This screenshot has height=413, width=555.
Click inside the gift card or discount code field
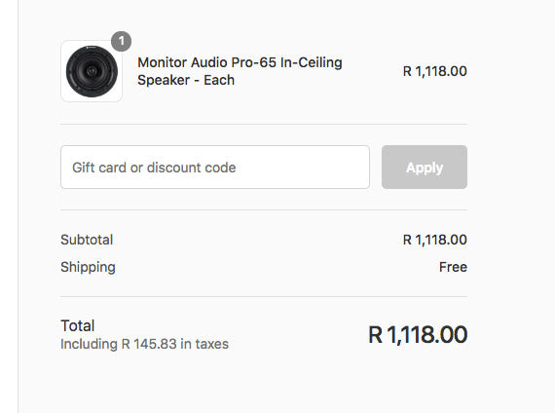pos(215,168)
